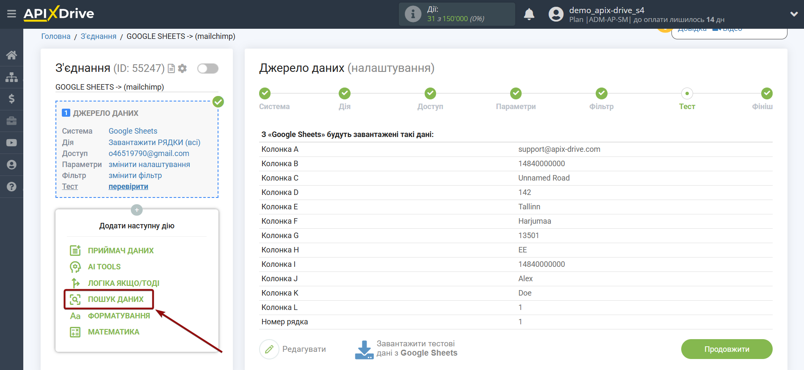Select ПРИЙМАЧ ДАНИХ action
804x370 pixels.
tap(121, 251)
